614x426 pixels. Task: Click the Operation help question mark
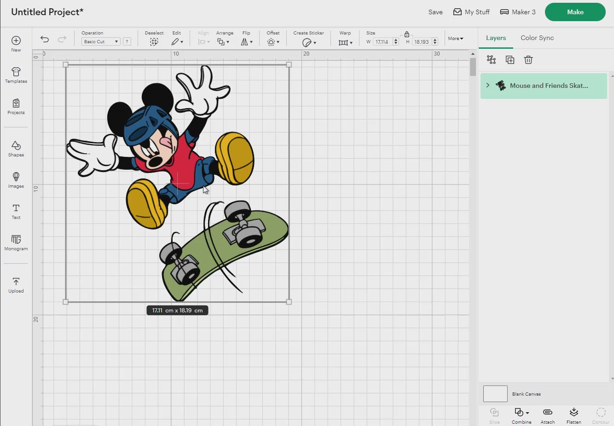[127, 41]
